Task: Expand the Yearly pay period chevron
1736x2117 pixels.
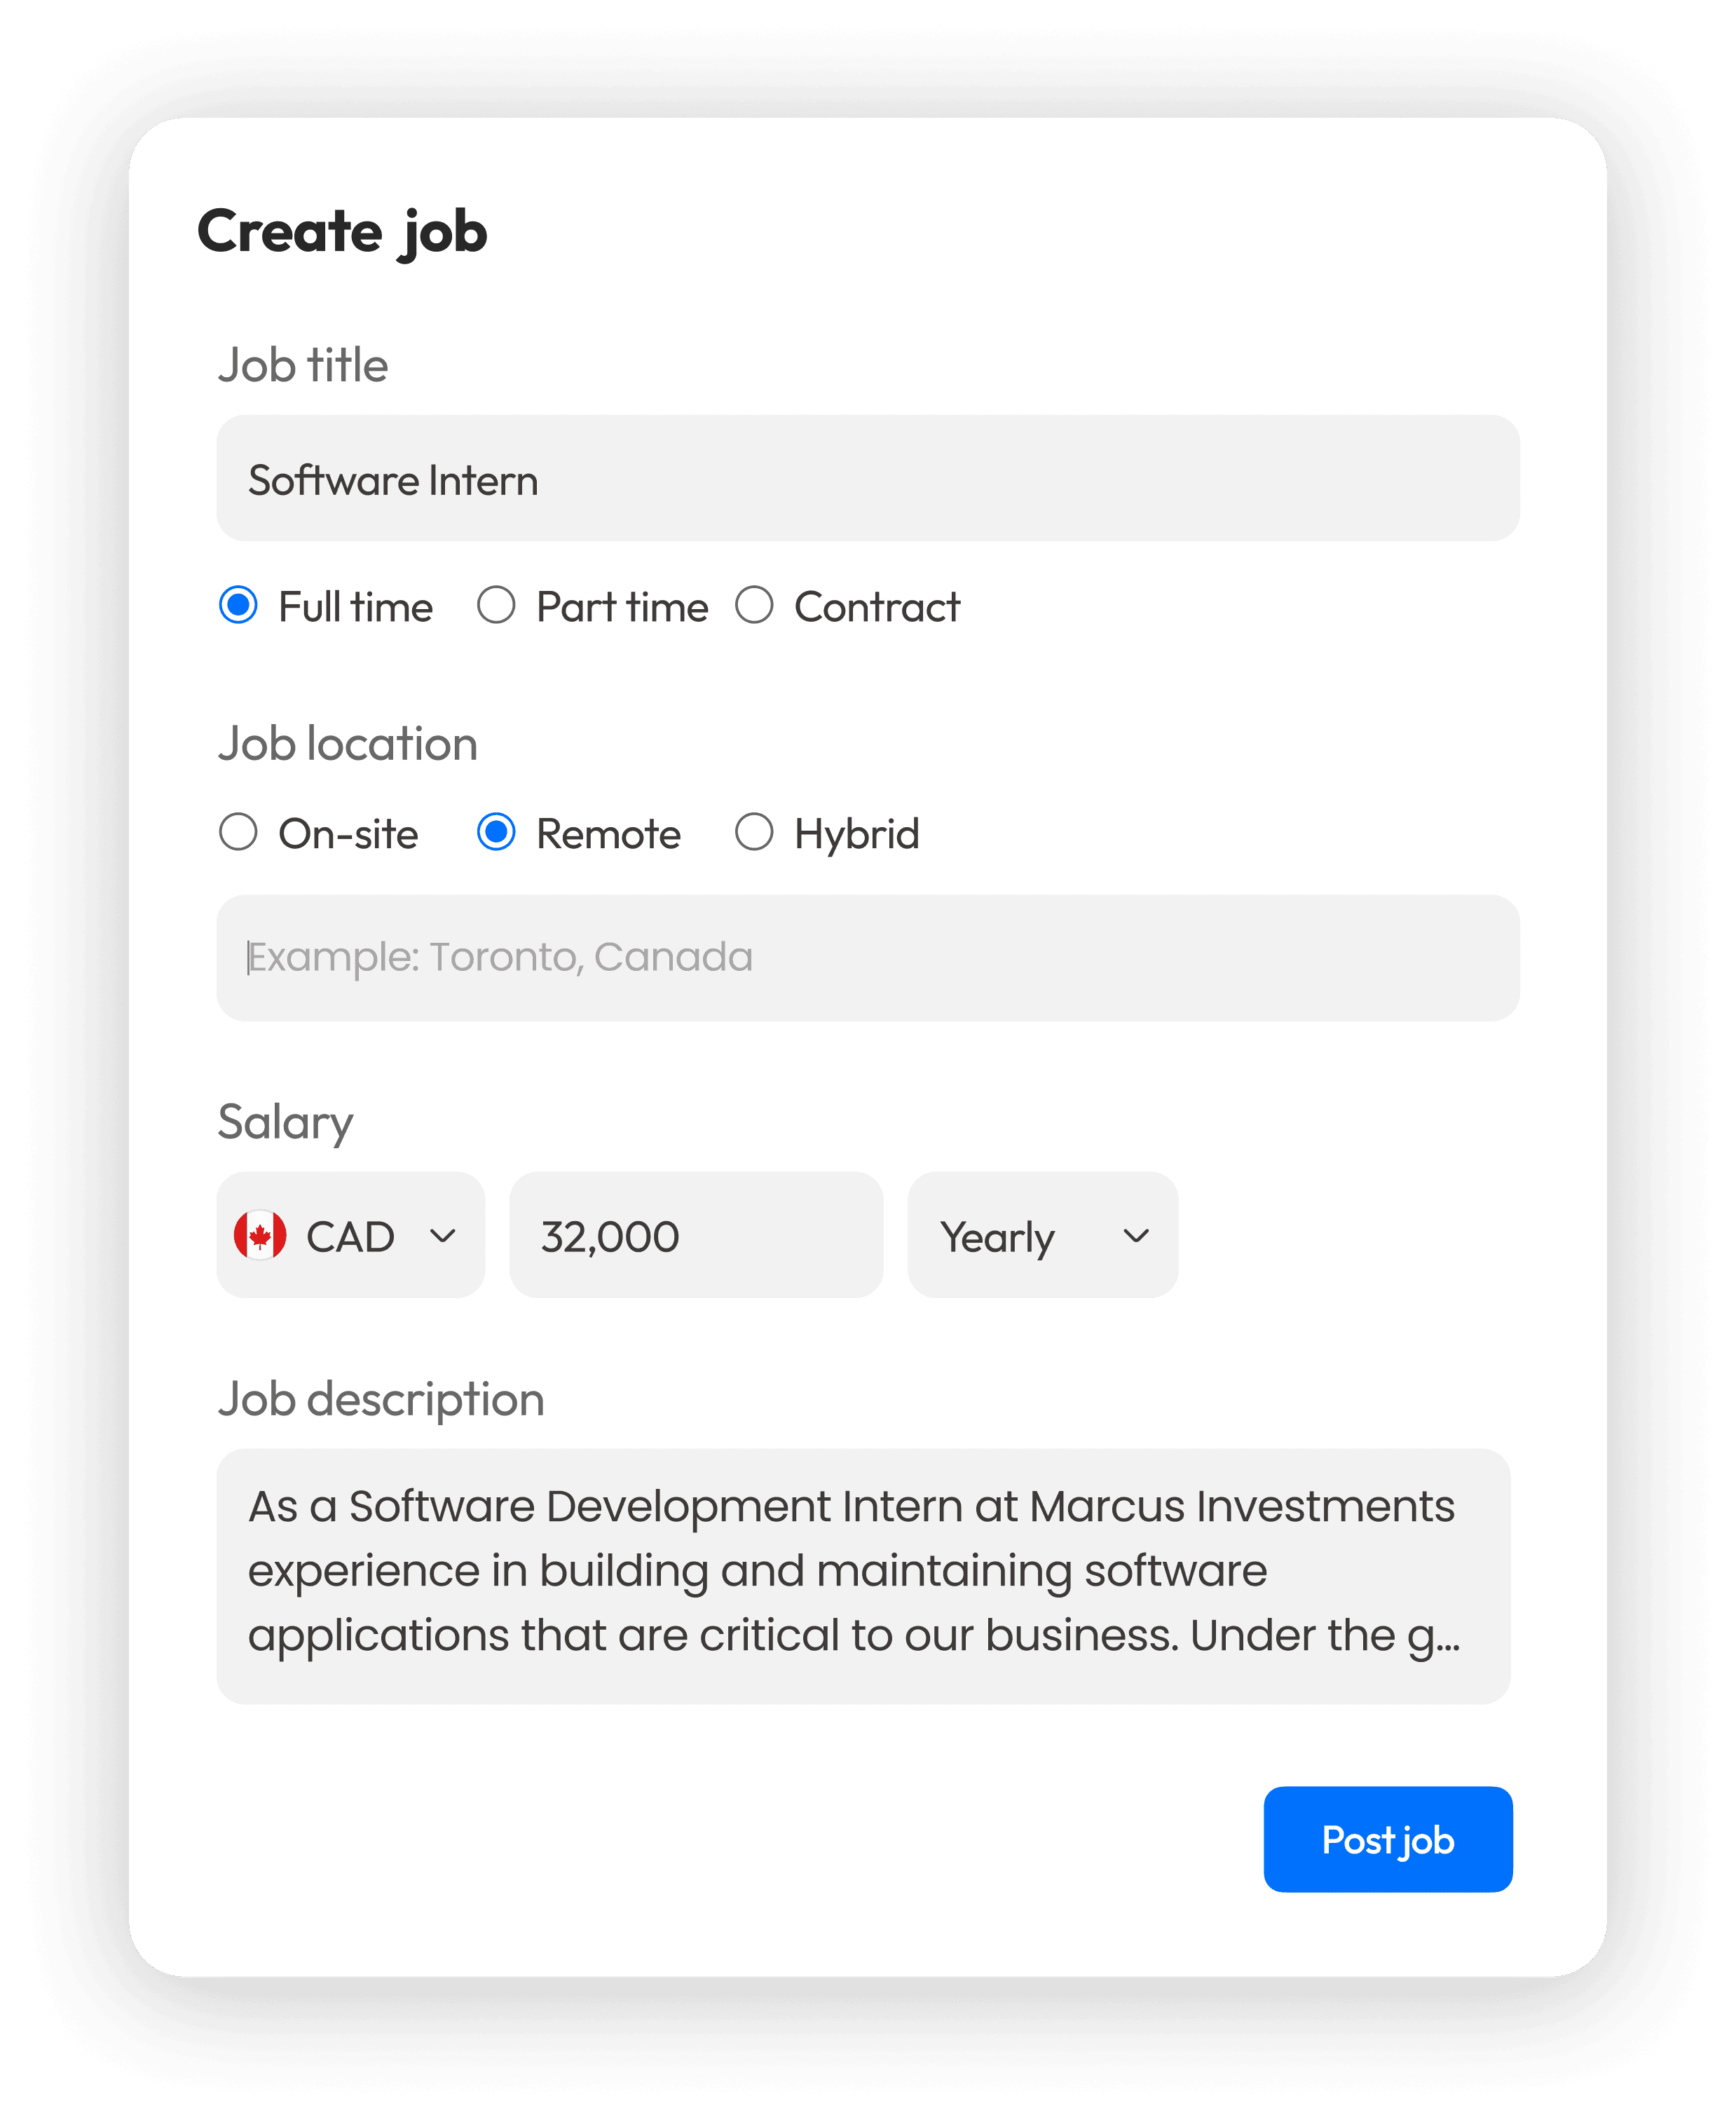Action: [x=1135, y=1236]
